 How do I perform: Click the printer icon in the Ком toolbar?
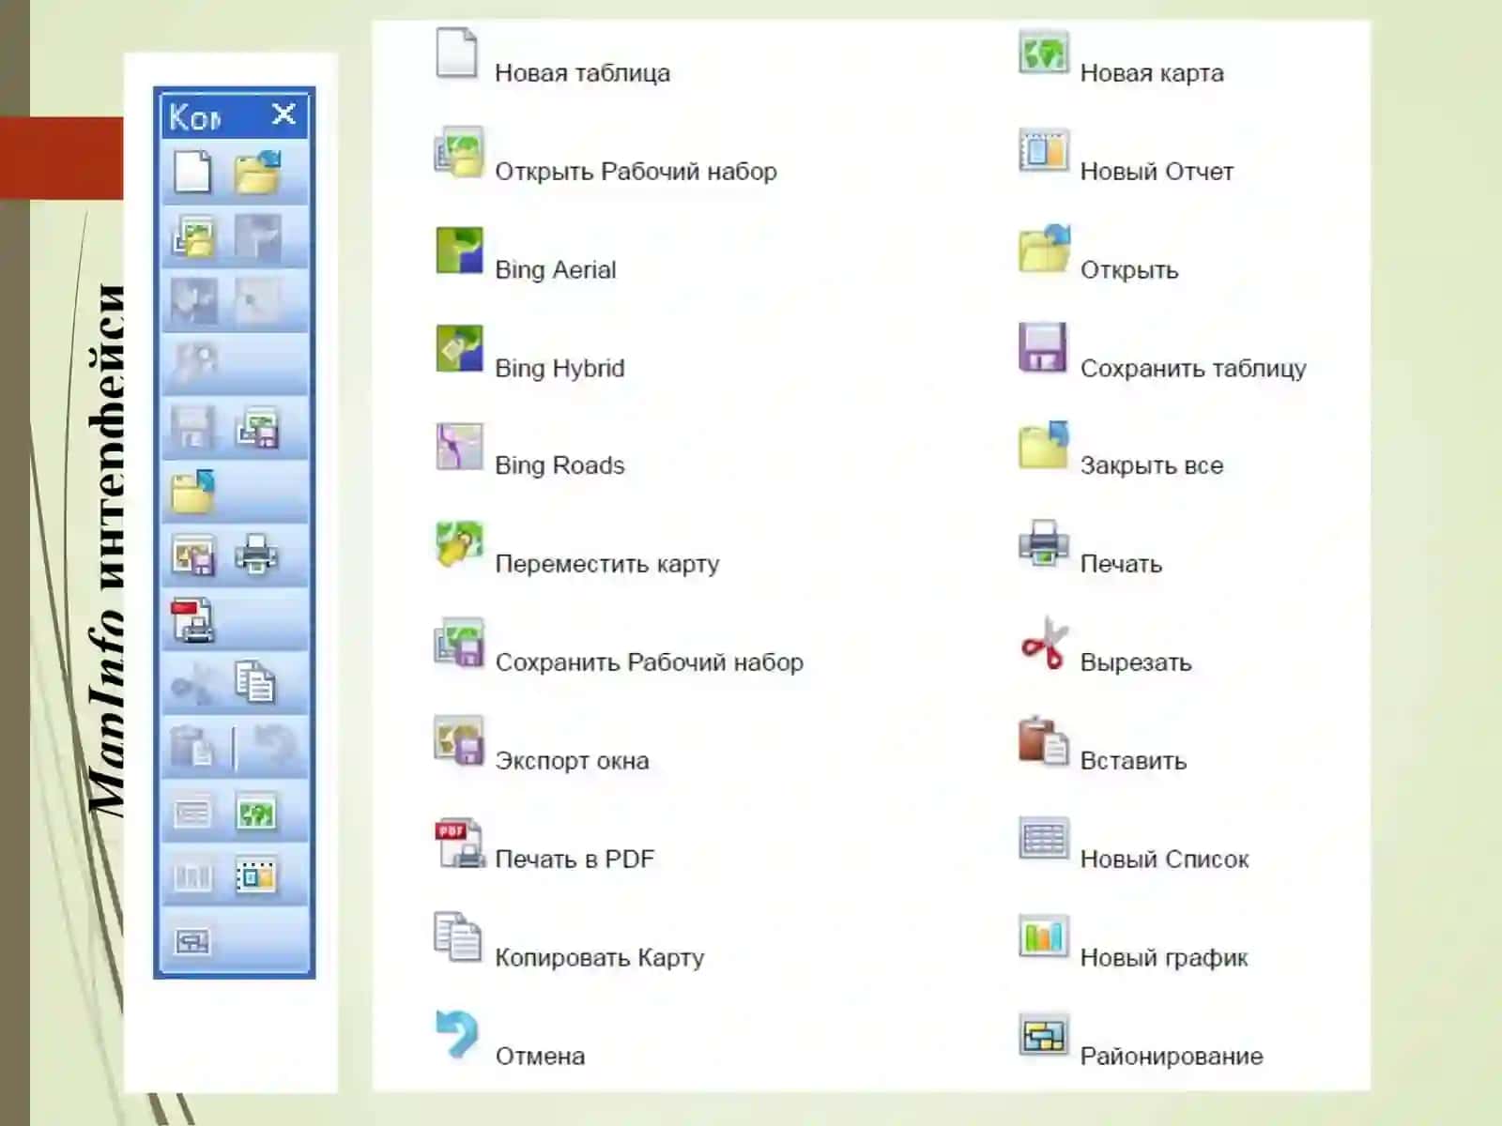(x=256, y=555)
